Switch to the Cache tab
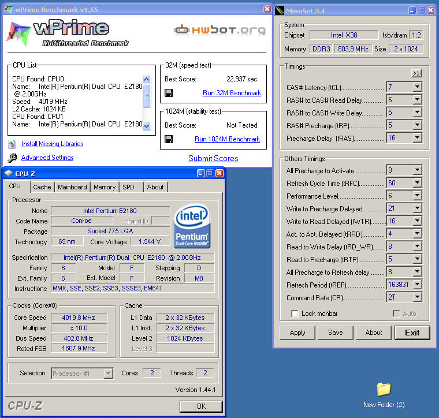439x418 pixels. [42, 187]
